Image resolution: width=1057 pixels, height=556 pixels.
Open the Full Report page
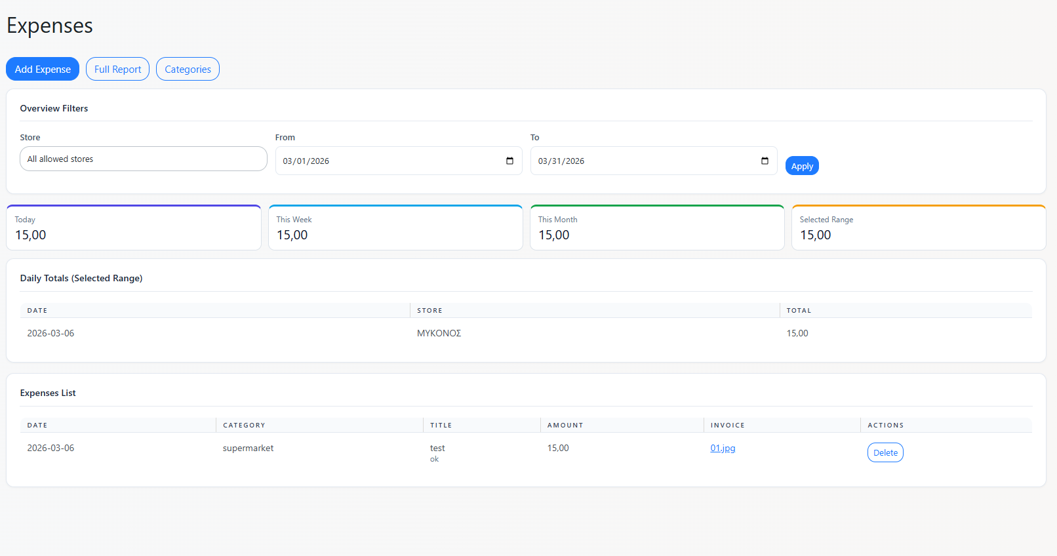point(117,69)
